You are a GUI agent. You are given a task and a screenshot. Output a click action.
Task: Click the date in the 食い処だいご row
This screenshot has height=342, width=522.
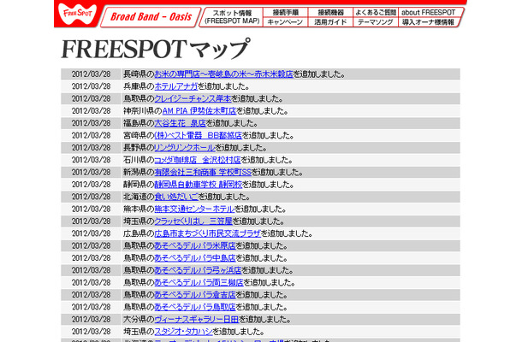pyautogui.click(x=91, y=197)
